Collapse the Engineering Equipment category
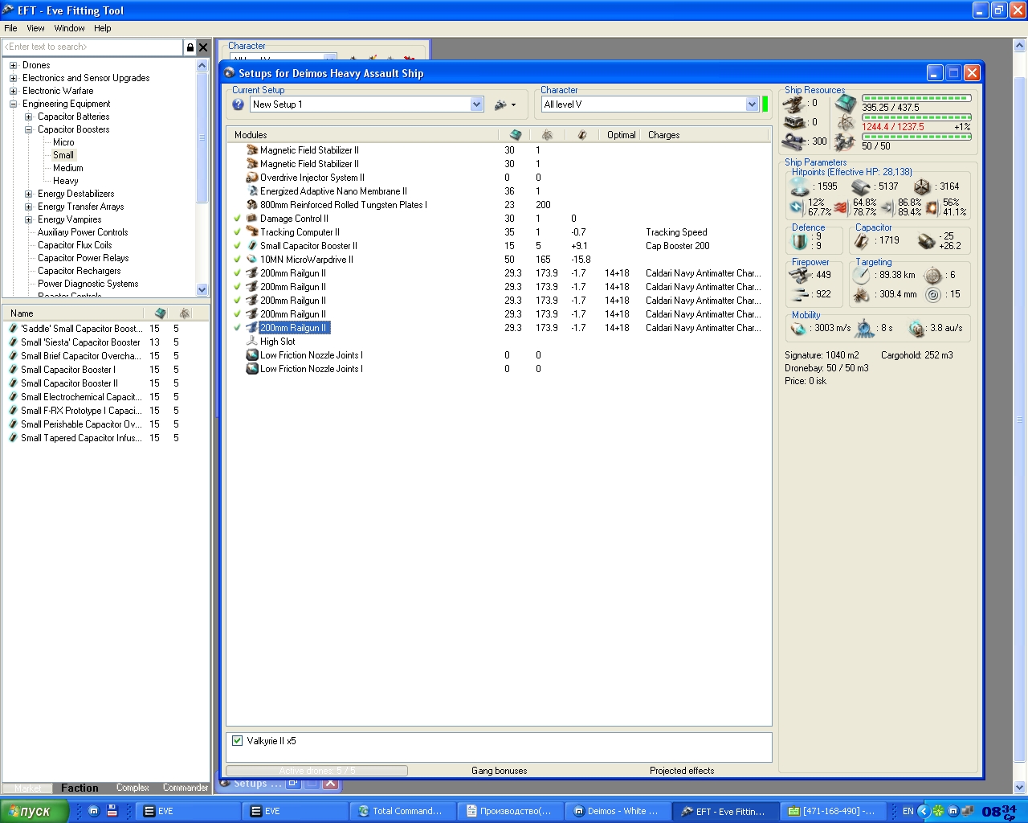This screenshot has height=823, width=1028. pyautogui.click(x=14, y=104)
